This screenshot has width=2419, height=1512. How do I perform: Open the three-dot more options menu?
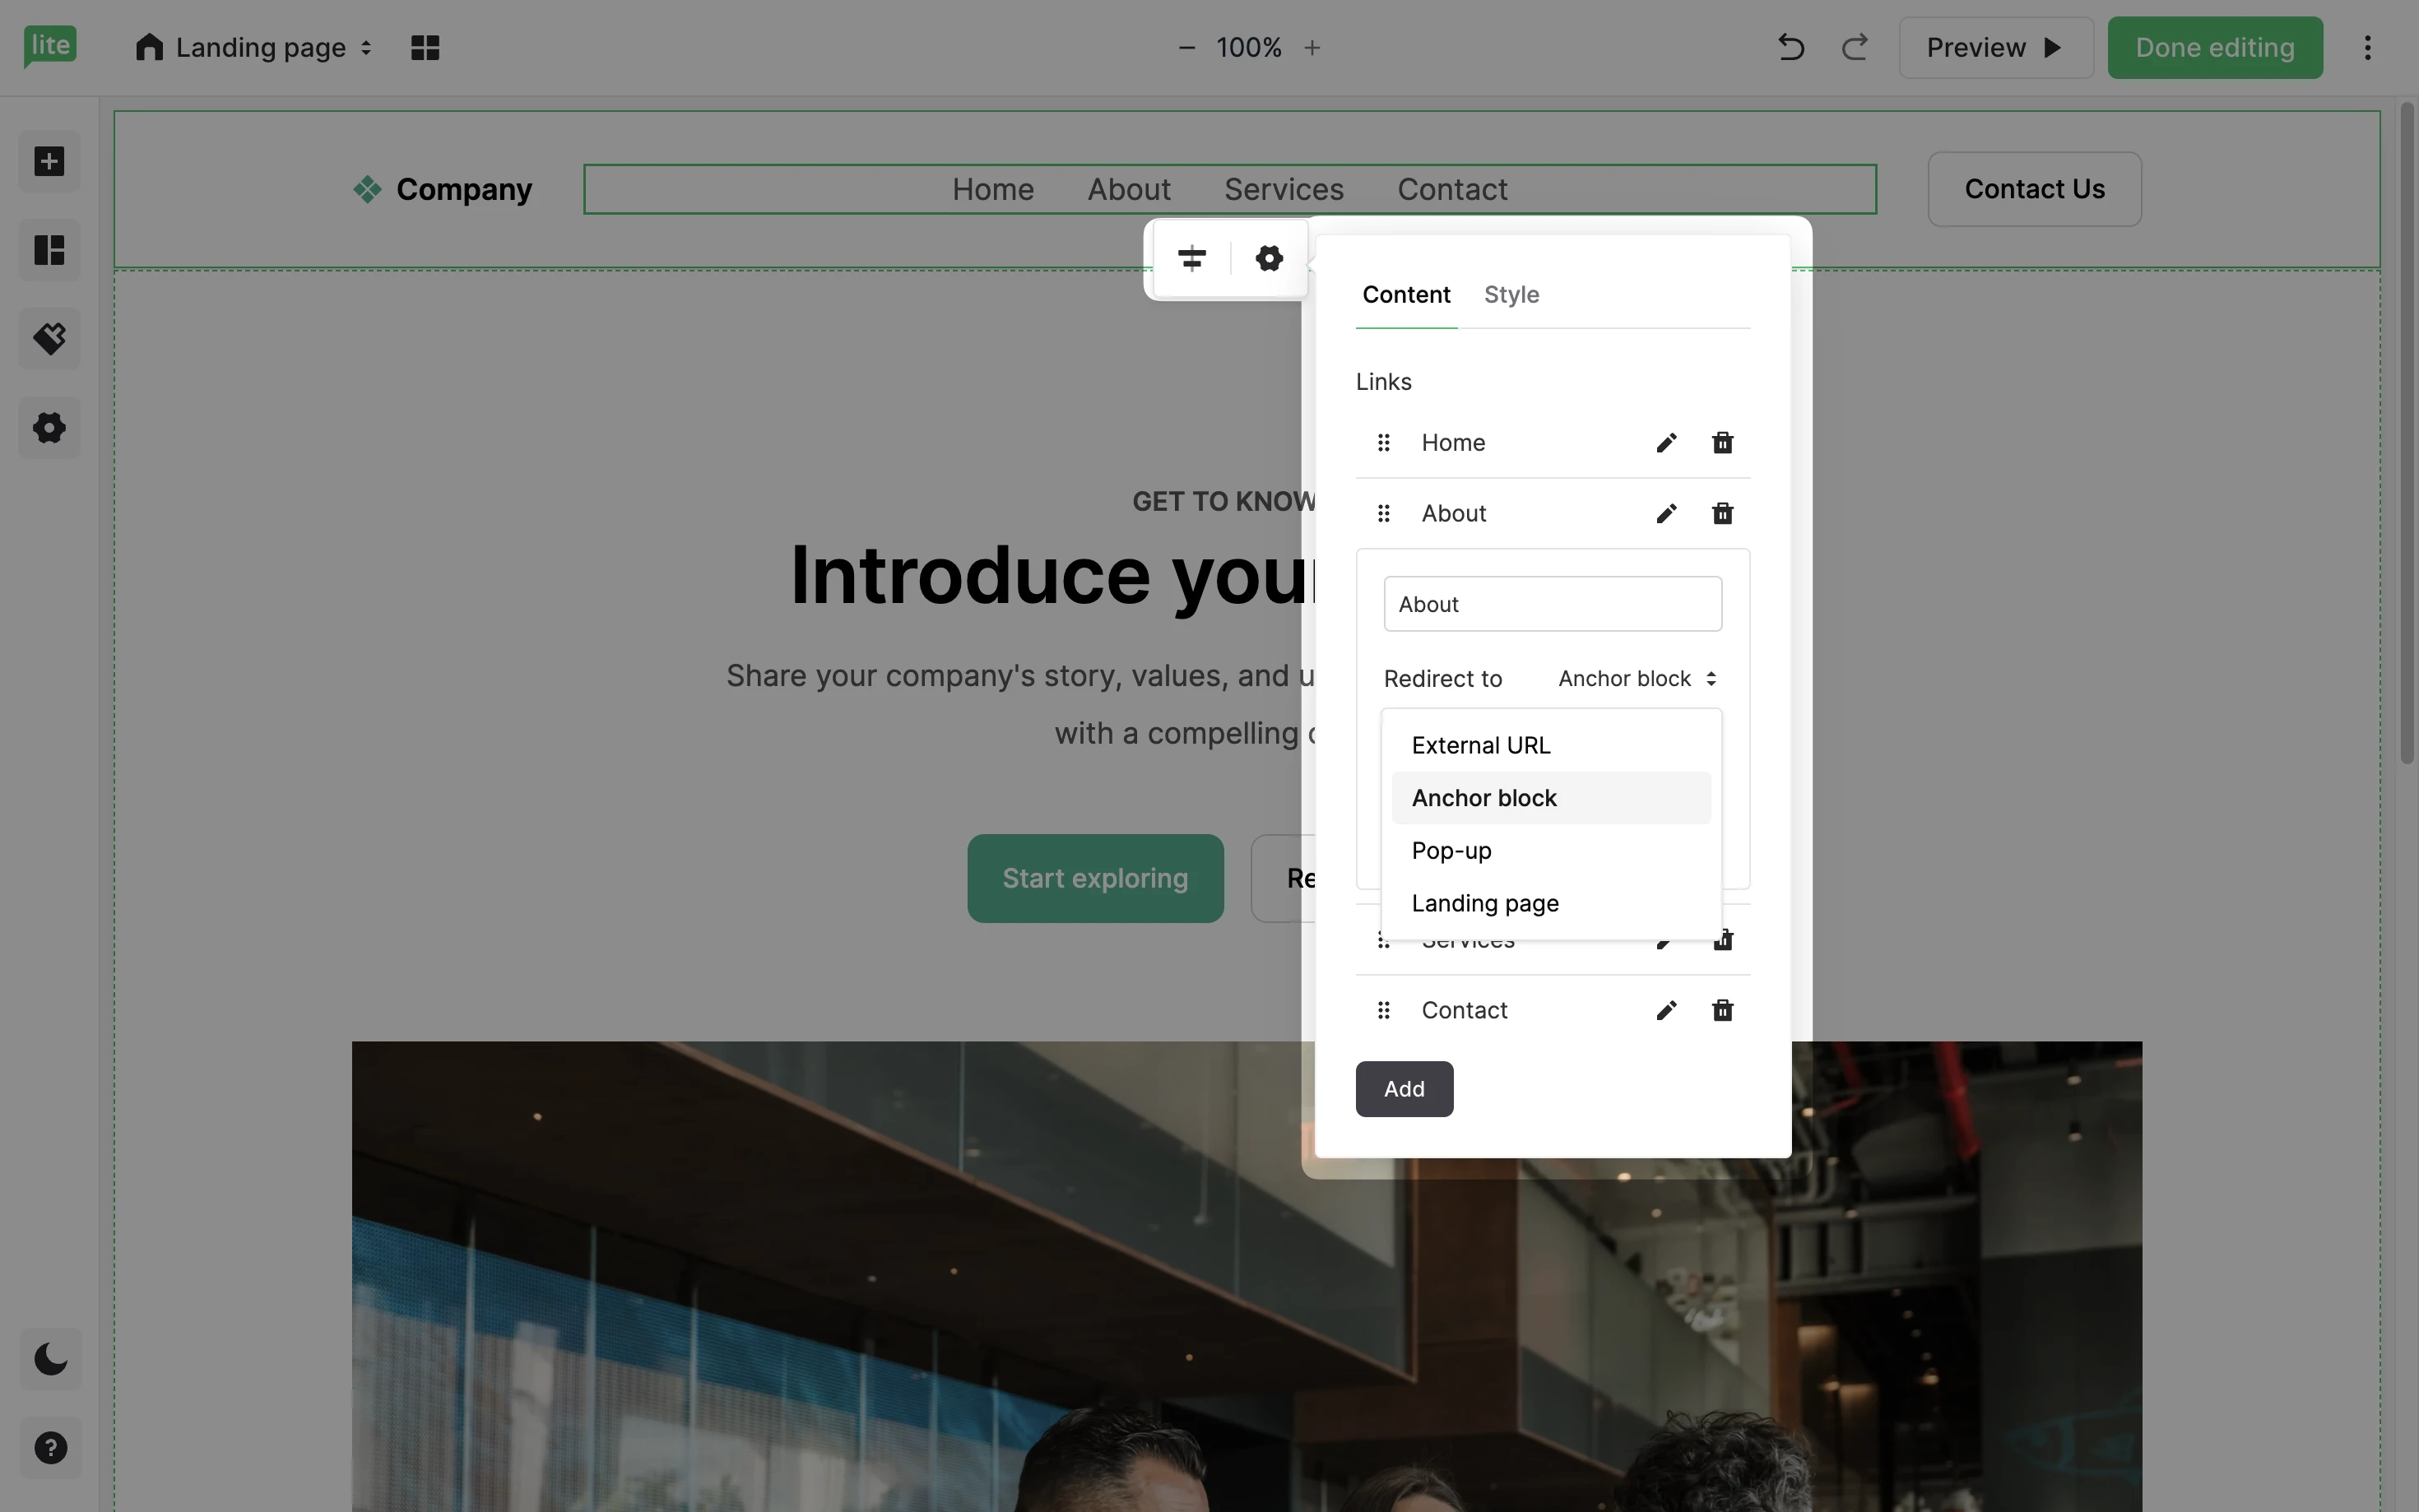[x=2367, y=48]
